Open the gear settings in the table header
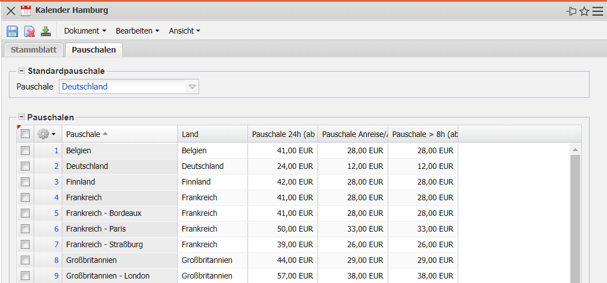 (45, 134)
